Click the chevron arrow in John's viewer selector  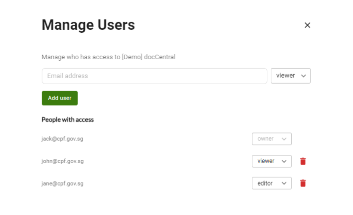point(284,161)
